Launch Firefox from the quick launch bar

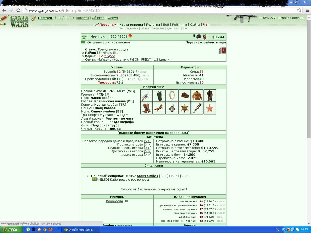(x=50, y=229)
